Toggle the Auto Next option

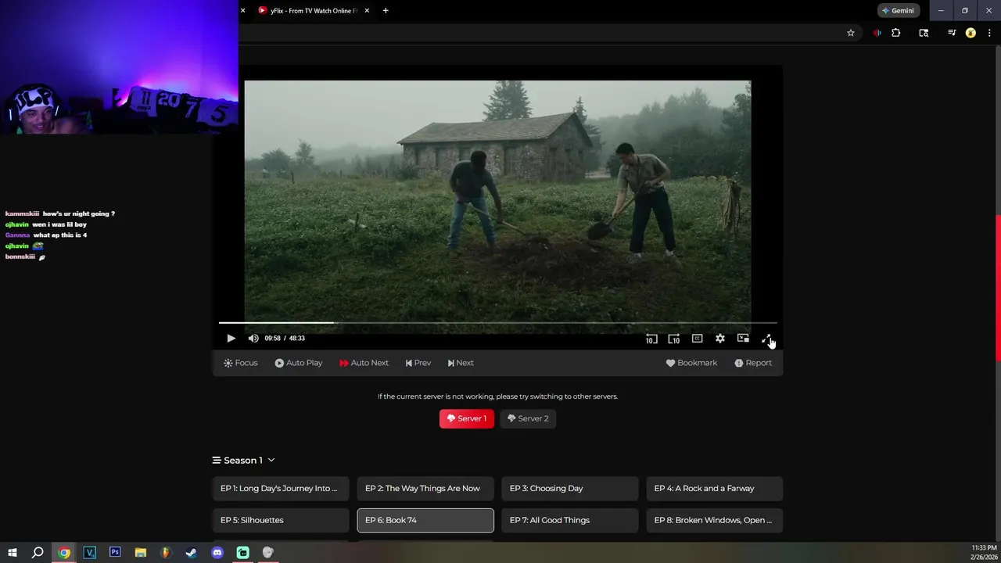point(364,363)
